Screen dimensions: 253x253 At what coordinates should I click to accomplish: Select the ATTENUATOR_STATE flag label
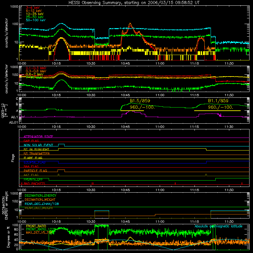(x=38, y=137)
